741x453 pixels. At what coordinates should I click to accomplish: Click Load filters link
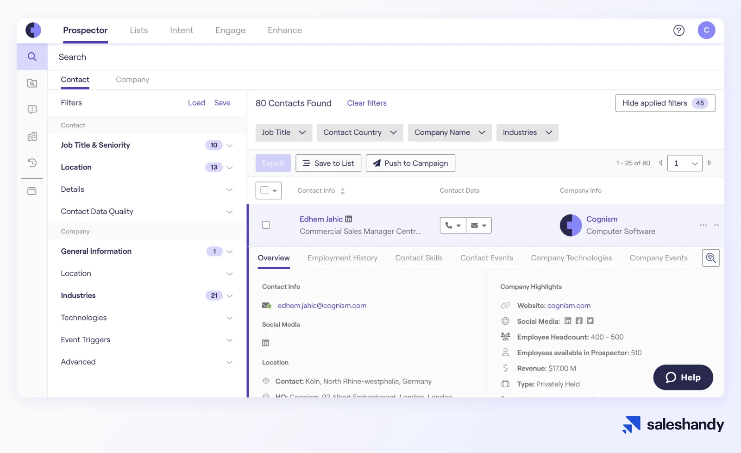pos(196,103)
